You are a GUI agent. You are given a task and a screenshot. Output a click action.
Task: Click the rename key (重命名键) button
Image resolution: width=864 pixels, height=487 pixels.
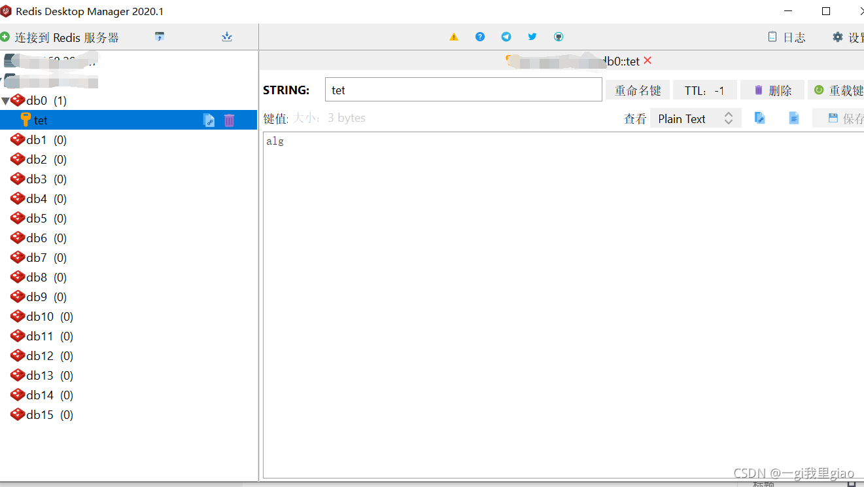[638, 90]
